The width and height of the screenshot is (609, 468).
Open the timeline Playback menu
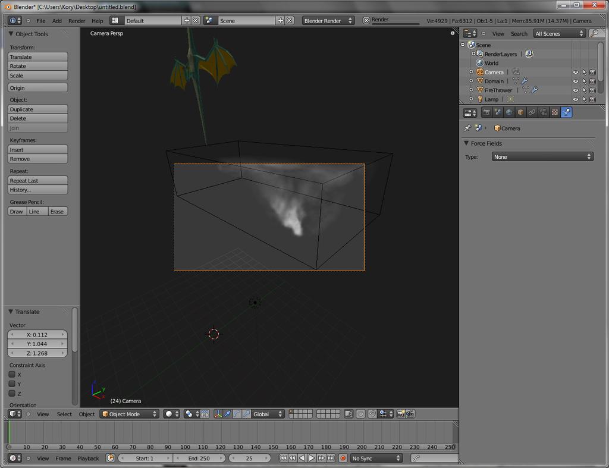pyautogui.click(x=88, y=458)
